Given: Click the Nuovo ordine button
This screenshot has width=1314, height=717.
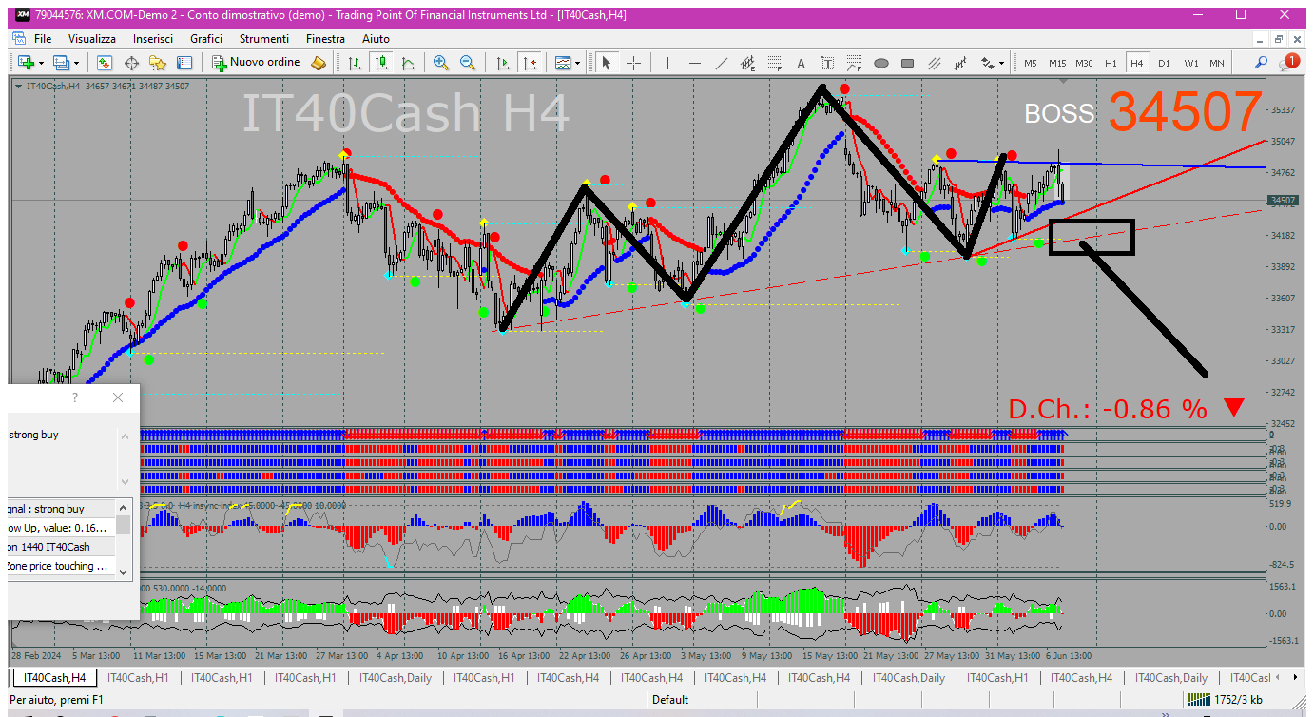Looking at the screenshot, I should [256, 63].
